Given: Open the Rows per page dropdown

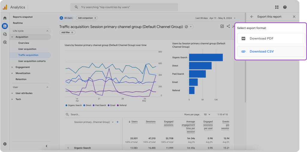Looking at the screenshot, I should click(207, 115).
